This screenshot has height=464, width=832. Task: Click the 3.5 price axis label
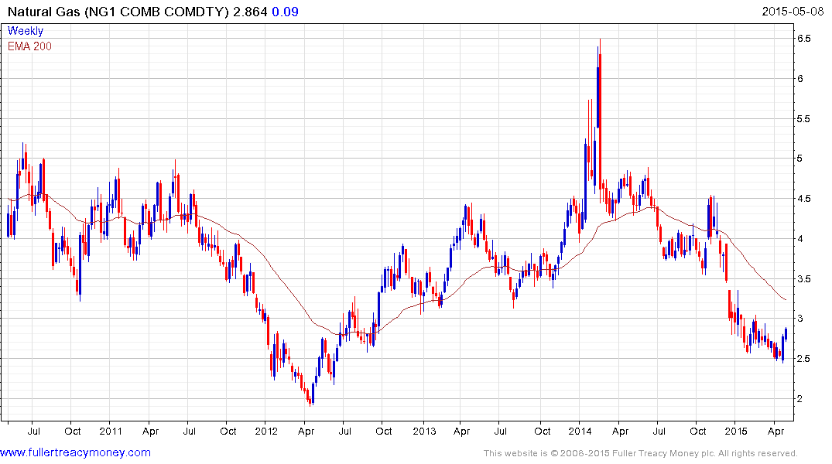tap(803, 279)
